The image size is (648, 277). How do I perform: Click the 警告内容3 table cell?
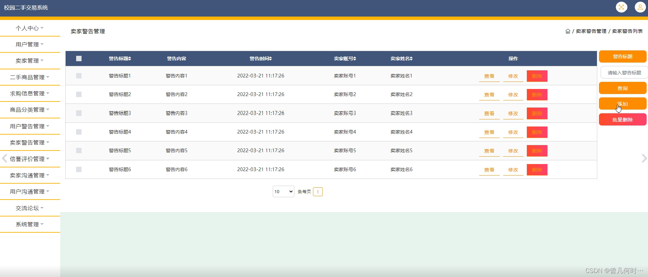point(177,113)
